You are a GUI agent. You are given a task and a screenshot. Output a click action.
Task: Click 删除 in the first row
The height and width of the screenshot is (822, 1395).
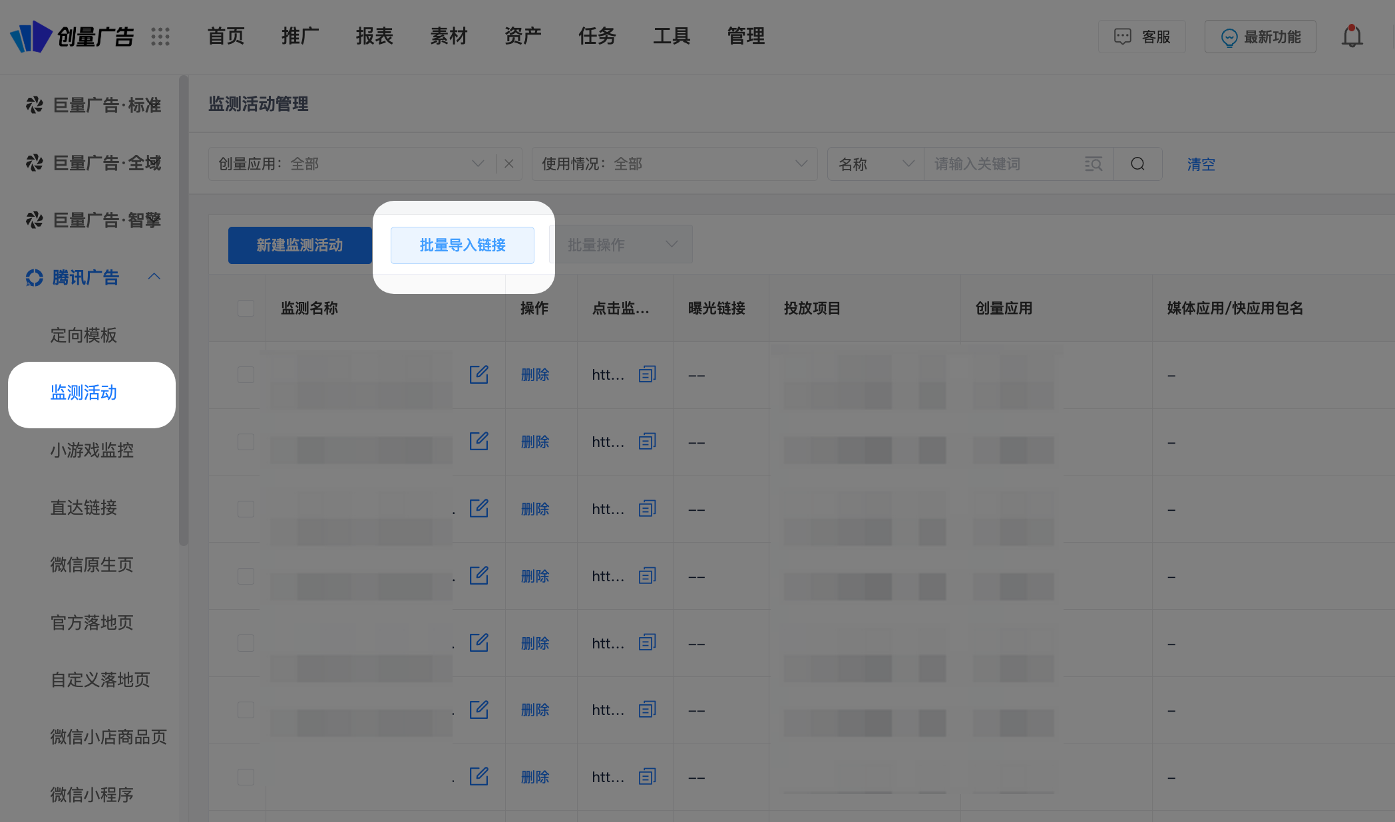click(535, 375)
